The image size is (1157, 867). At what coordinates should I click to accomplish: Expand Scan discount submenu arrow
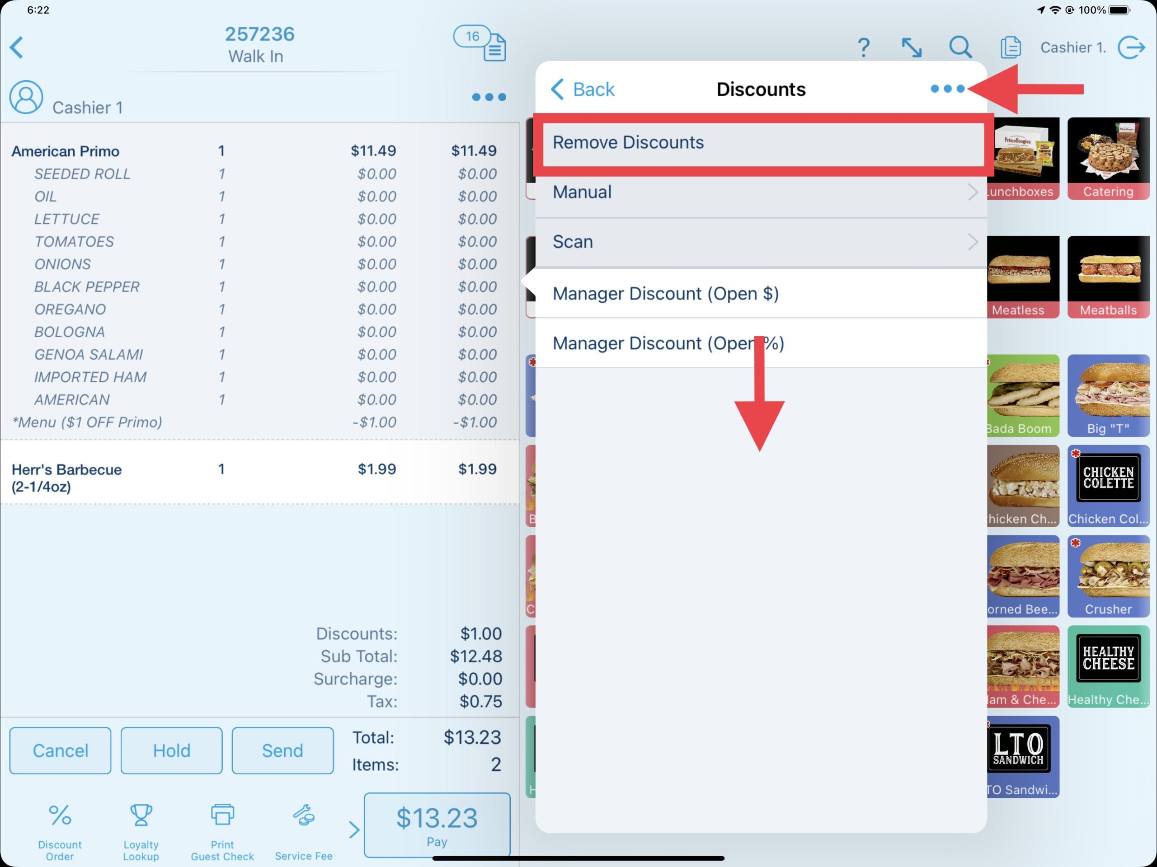point(972,241)
